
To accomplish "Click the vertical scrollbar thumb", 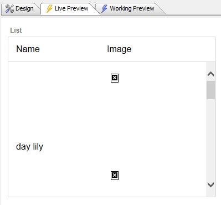I will [x=210, y=90].
